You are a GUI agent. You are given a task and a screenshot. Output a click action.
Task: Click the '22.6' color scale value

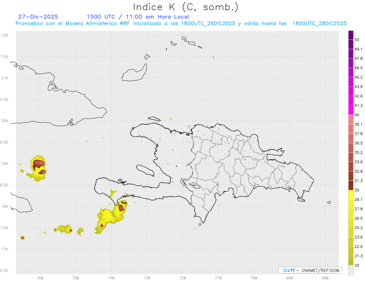pyautogui.click(x=359, y=247)
